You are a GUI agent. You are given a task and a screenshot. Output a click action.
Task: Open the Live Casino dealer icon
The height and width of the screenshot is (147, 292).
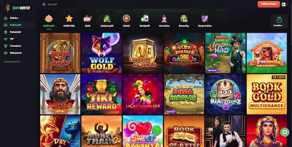coord(164,19)
